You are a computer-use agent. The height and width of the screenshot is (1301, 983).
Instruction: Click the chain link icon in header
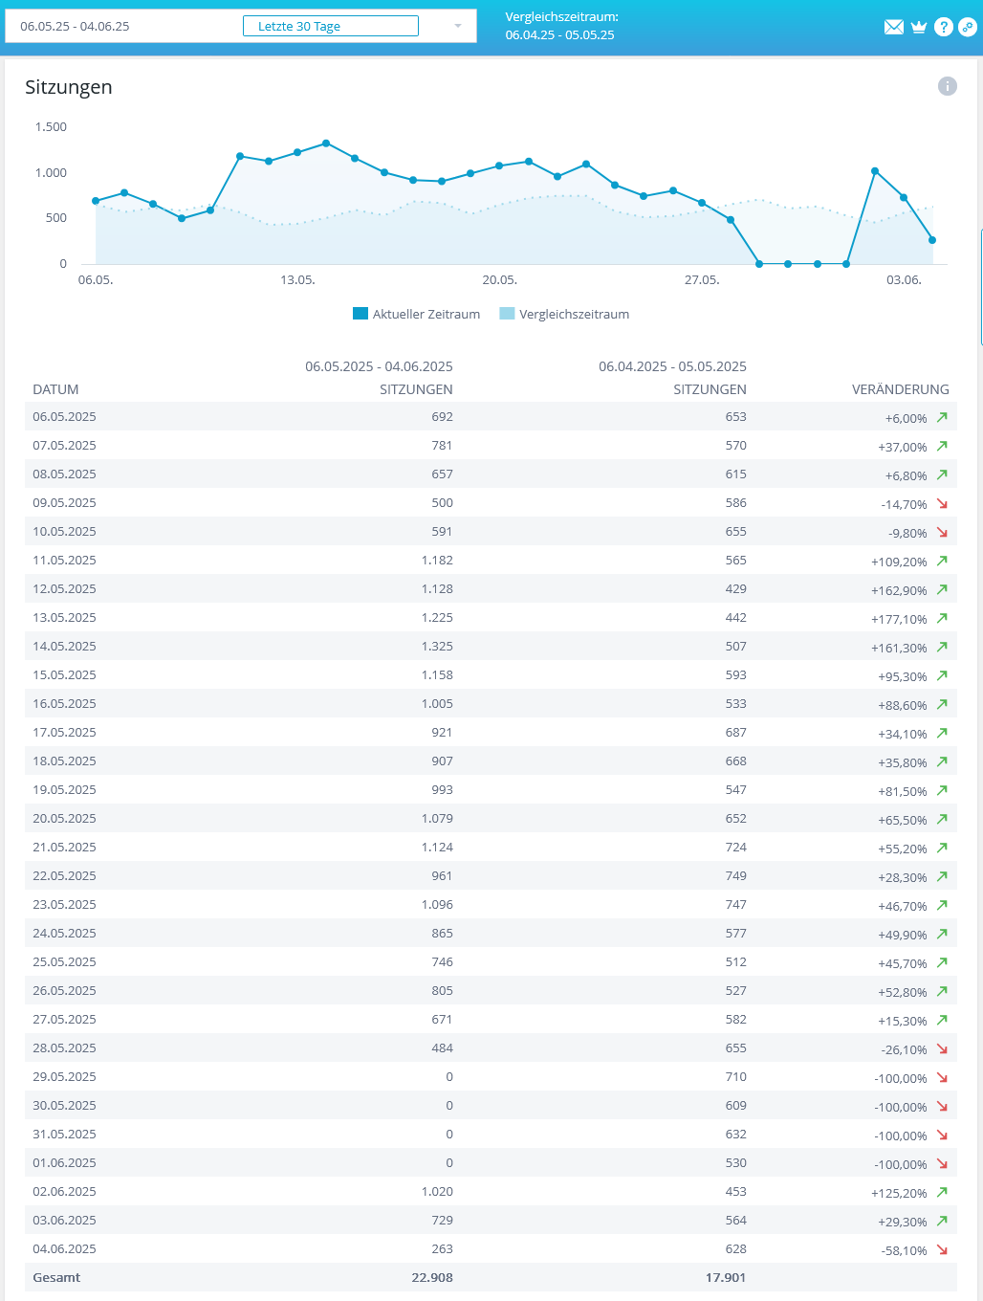tap(968, 27)
